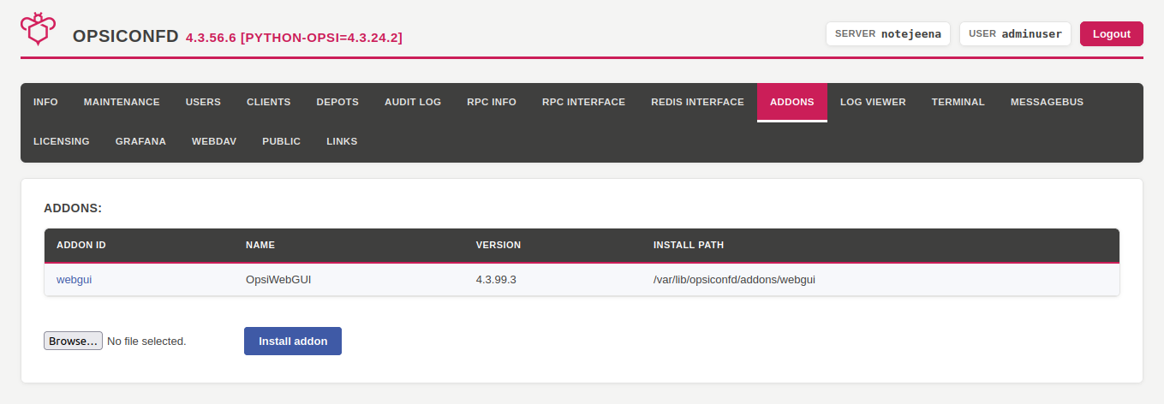
Task: Select the WebDAV tab
Action: tap(214, 141)
